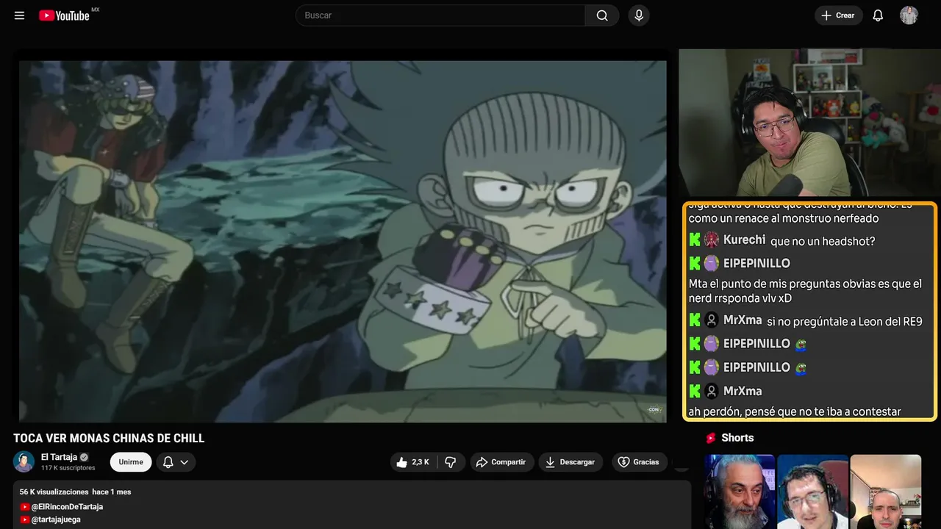Click the Buscar search field

pyautogui.click(x=440, y=15)
